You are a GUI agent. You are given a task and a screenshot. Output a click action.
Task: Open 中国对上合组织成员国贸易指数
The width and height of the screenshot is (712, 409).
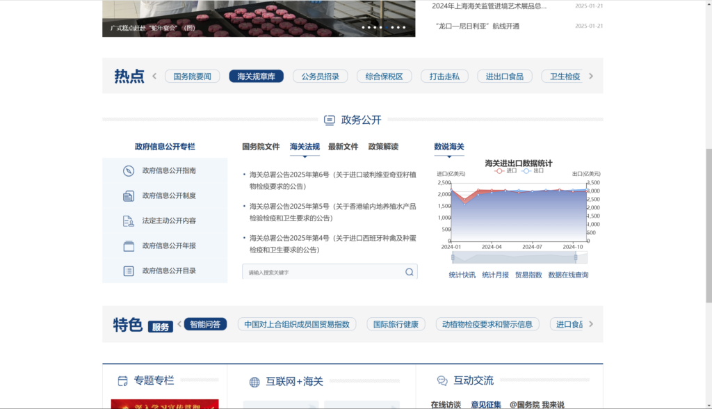297,324
